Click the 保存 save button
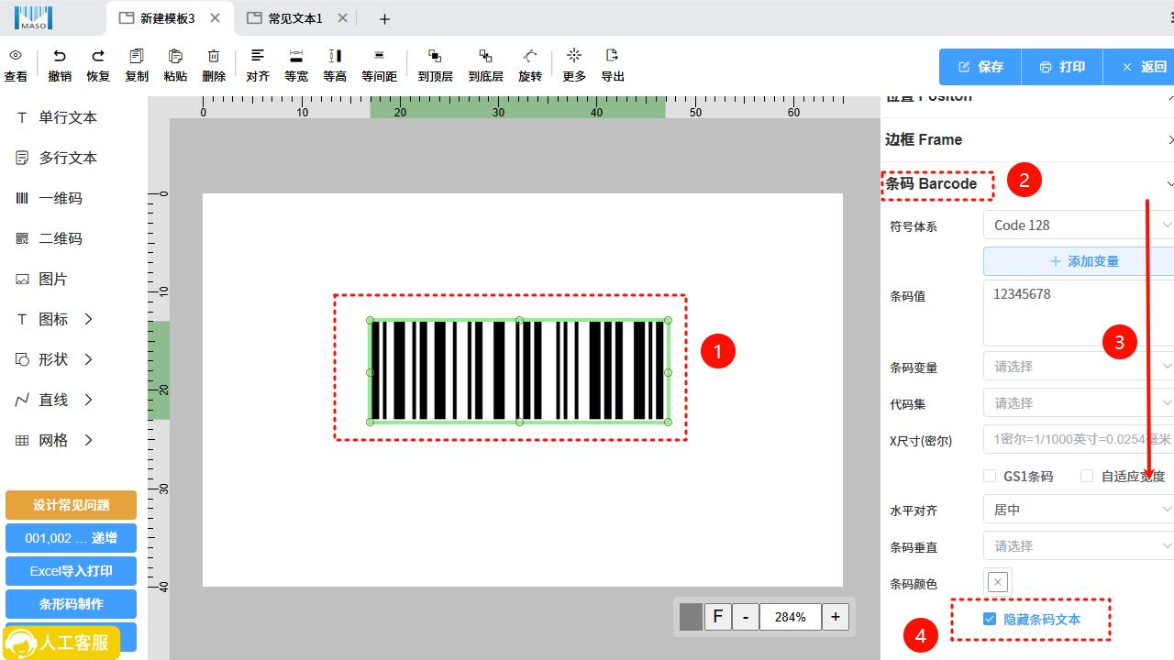 point(980,67)
